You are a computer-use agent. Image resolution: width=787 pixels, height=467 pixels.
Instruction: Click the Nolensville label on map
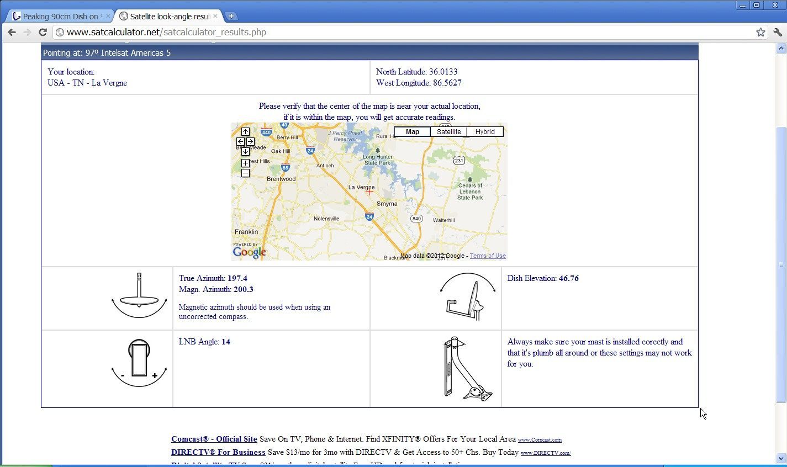pyautogui.click(x=326, y=219)
